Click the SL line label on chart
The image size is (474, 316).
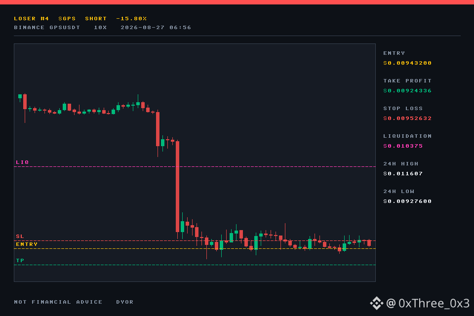20,237
